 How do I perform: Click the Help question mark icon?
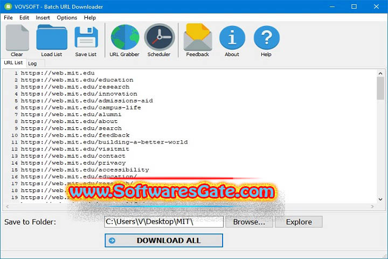tap(267, 38)
